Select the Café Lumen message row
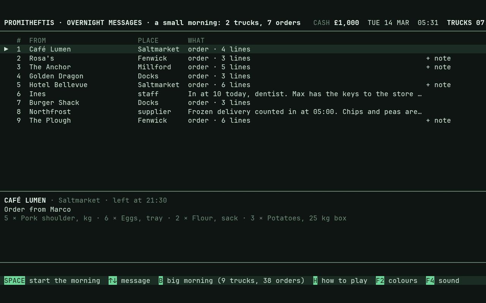The width and height of the screenshot is (486, 303). (x=243, y=49)
